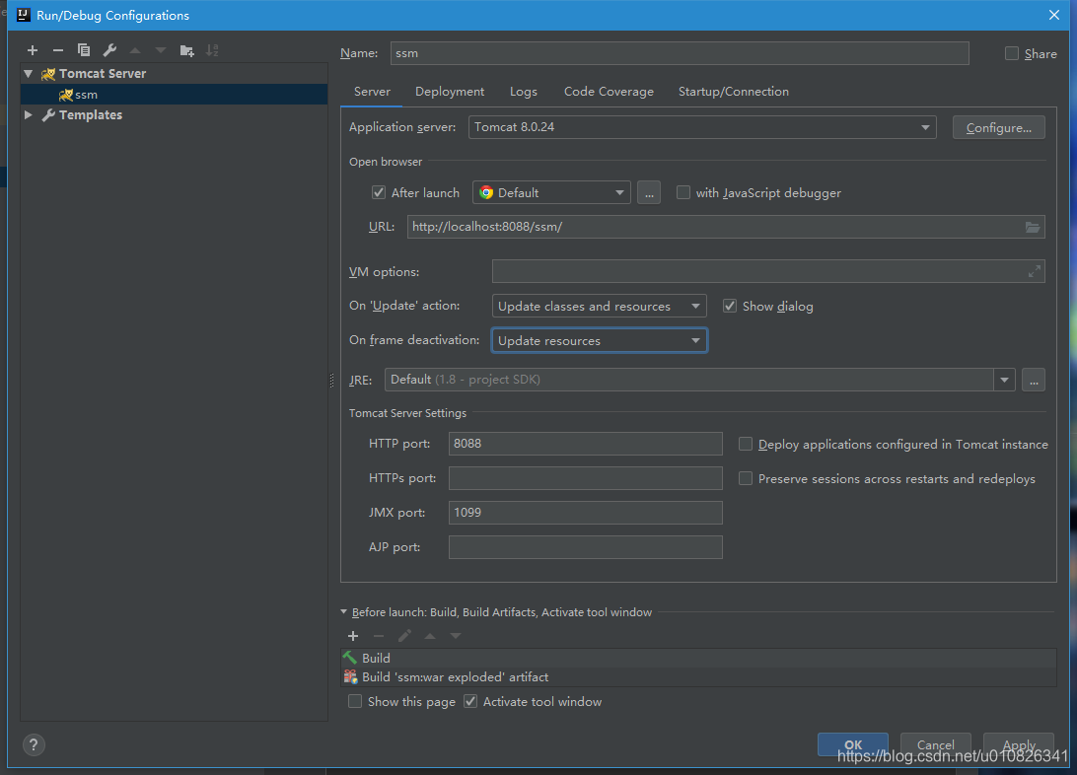Switch to the Startup/Connection tab
This screenshot has height=775, width=1077.
click(734, 92)
